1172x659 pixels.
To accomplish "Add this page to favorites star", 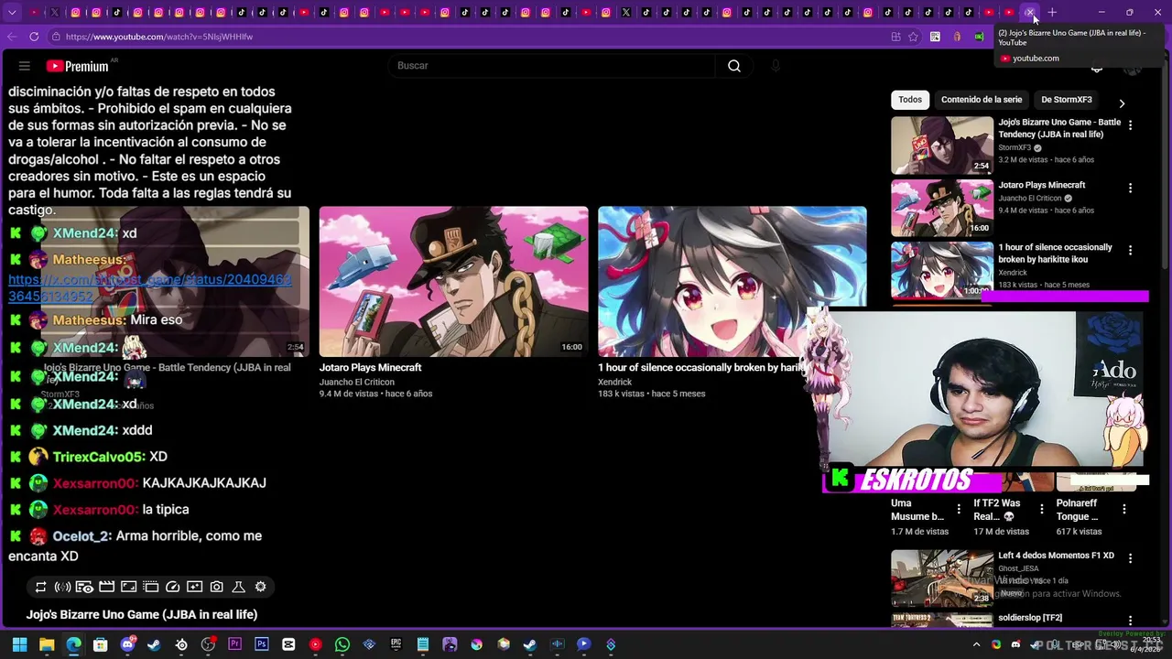I will tap(913, 37).
